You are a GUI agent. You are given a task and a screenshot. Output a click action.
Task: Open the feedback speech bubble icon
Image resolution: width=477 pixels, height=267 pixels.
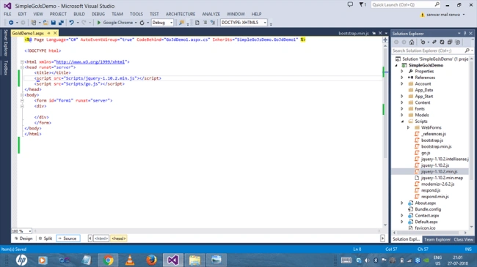pos(351,4)
